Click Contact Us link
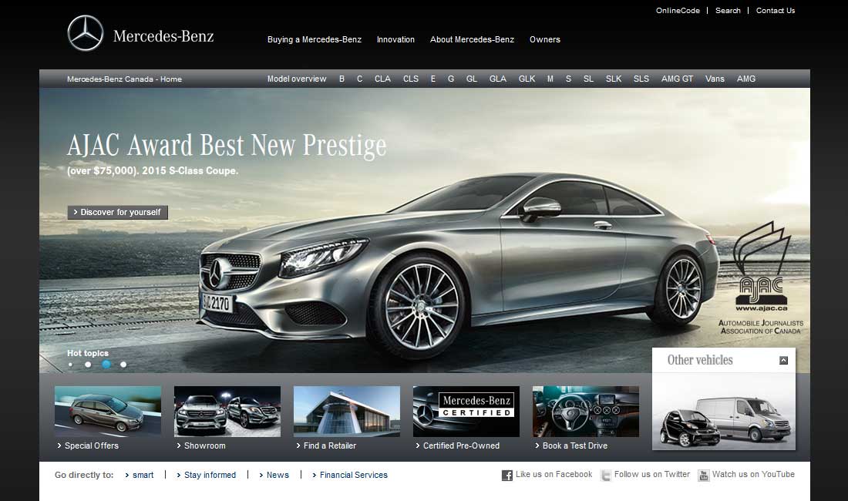 point(776,11)
